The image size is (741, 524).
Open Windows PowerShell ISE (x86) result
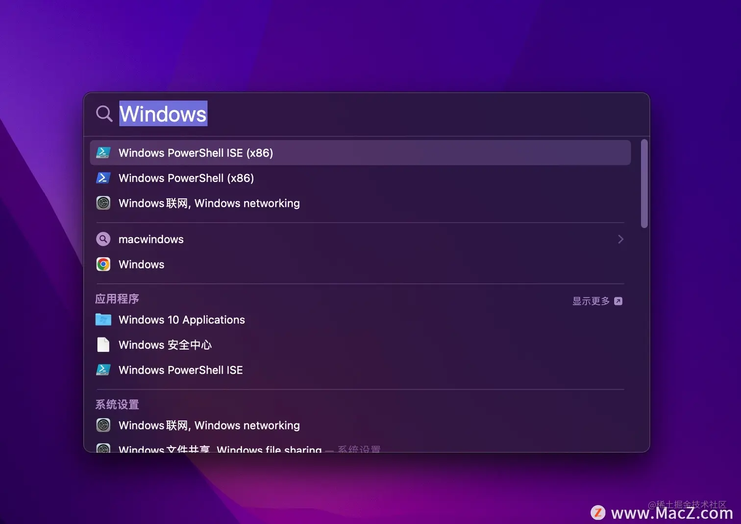coord(360,153)
